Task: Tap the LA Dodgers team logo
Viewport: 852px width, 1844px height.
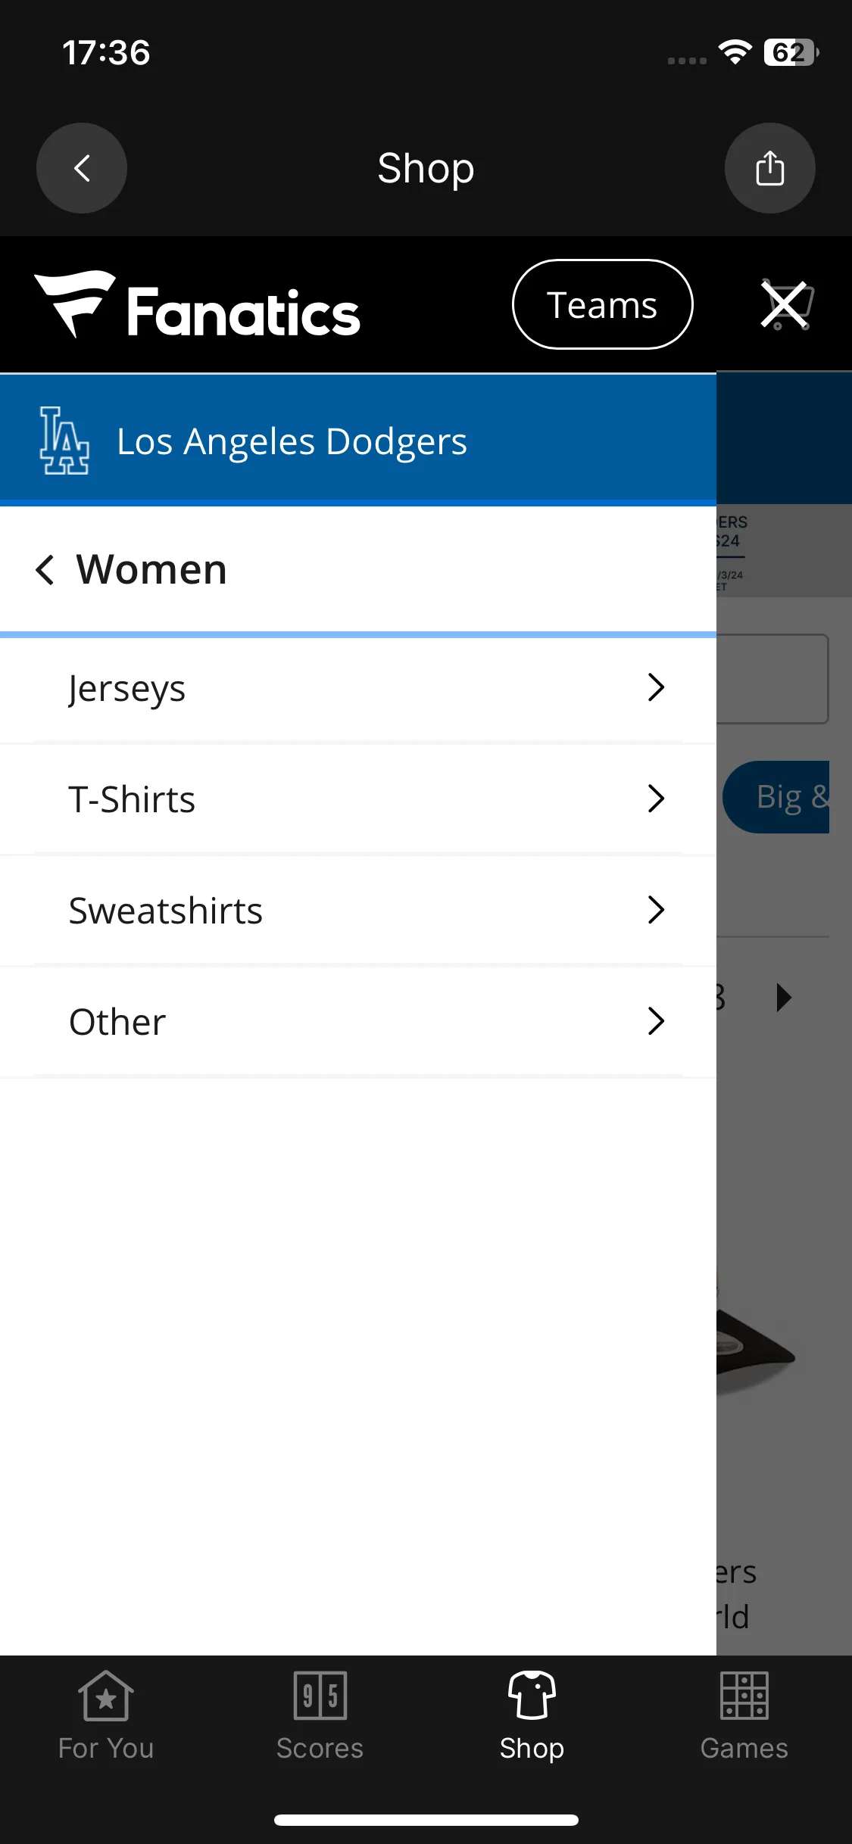Action: 64,441
